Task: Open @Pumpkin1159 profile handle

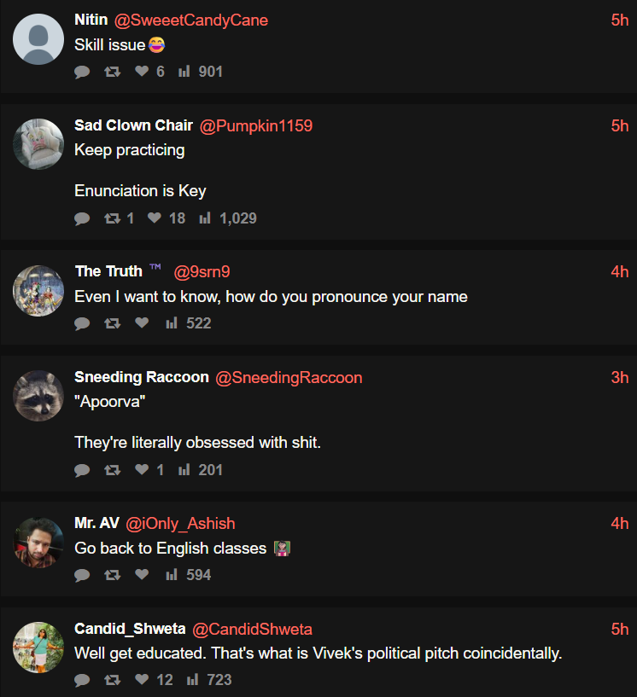Action: [x=256, y=126]
